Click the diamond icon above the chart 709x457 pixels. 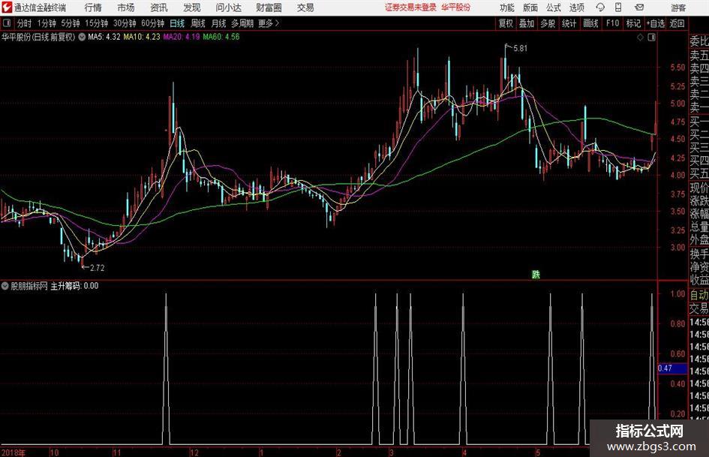click(640, 38)
